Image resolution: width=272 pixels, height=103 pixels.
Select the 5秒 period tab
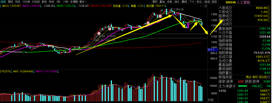pyautogui.click(x=58, y=2)
